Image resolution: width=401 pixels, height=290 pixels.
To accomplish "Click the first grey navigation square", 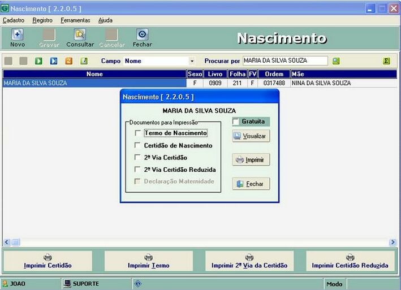I will (8, 61).
